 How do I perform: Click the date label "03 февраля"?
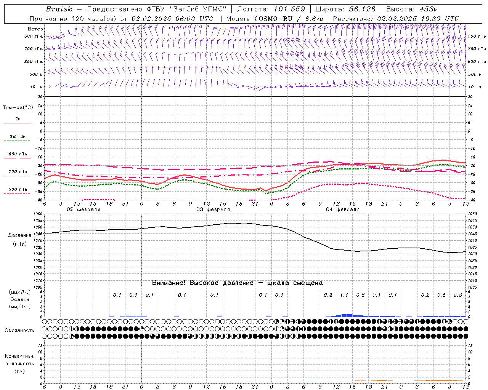[x=213, y=209]
